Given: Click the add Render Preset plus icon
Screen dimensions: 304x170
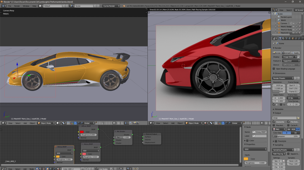Looking at the screenshot, I should [x=295, y=78].
